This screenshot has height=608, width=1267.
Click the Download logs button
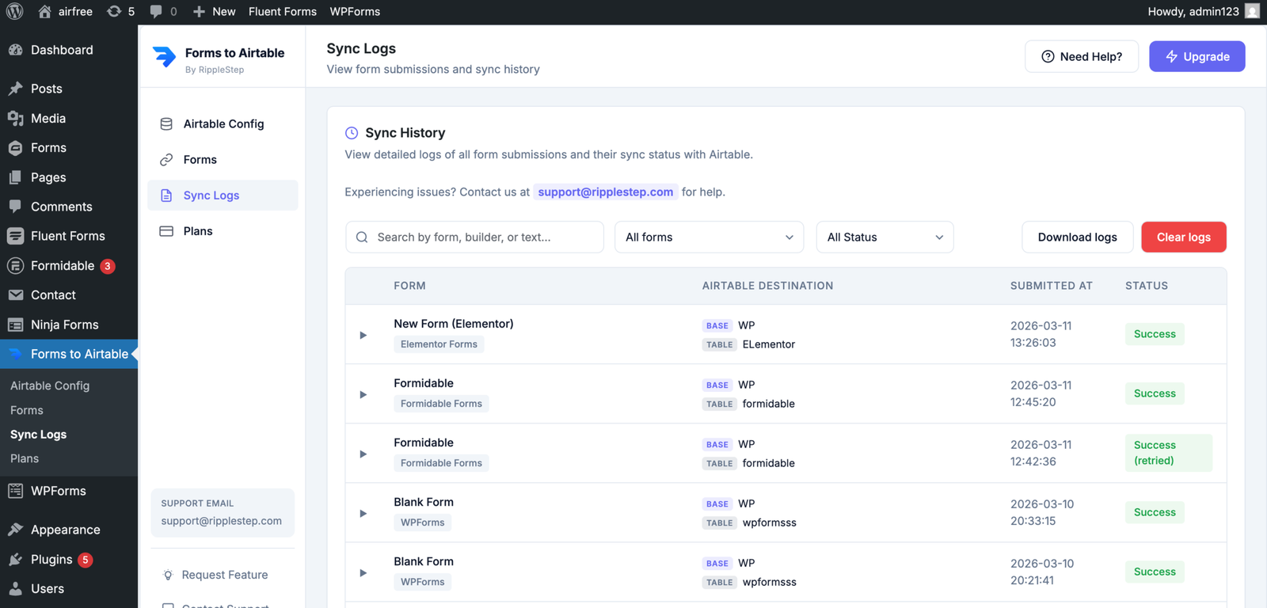click(x=1077, y=237)
